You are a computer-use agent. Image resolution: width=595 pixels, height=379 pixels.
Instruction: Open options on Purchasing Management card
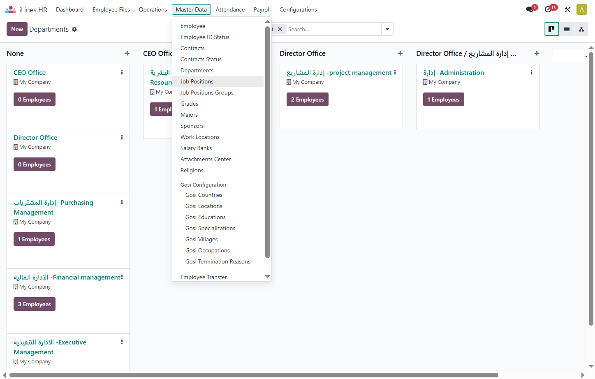[122, 202]
